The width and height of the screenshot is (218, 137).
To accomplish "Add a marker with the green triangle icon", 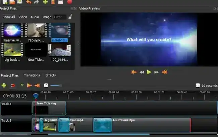I will coord(22,85).
